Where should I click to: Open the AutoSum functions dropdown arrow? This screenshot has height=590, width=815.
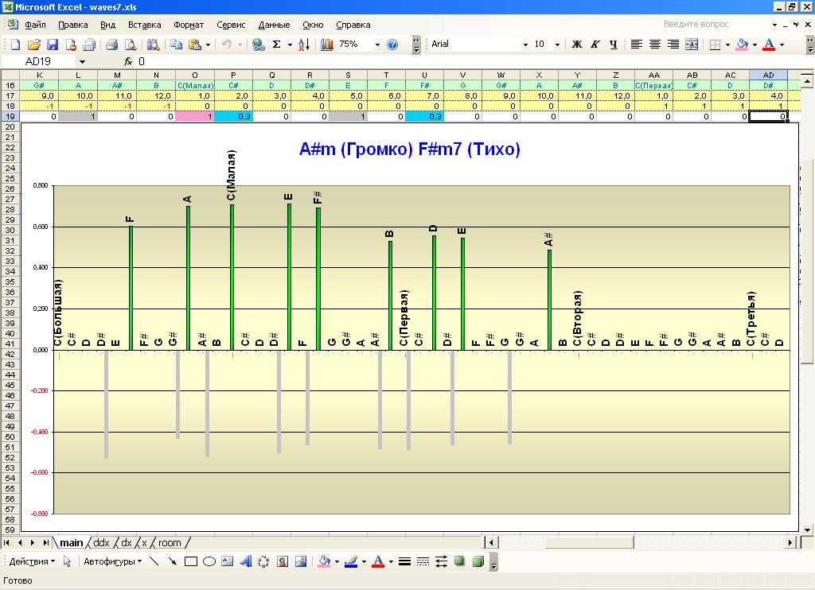(x=290, y=45)
